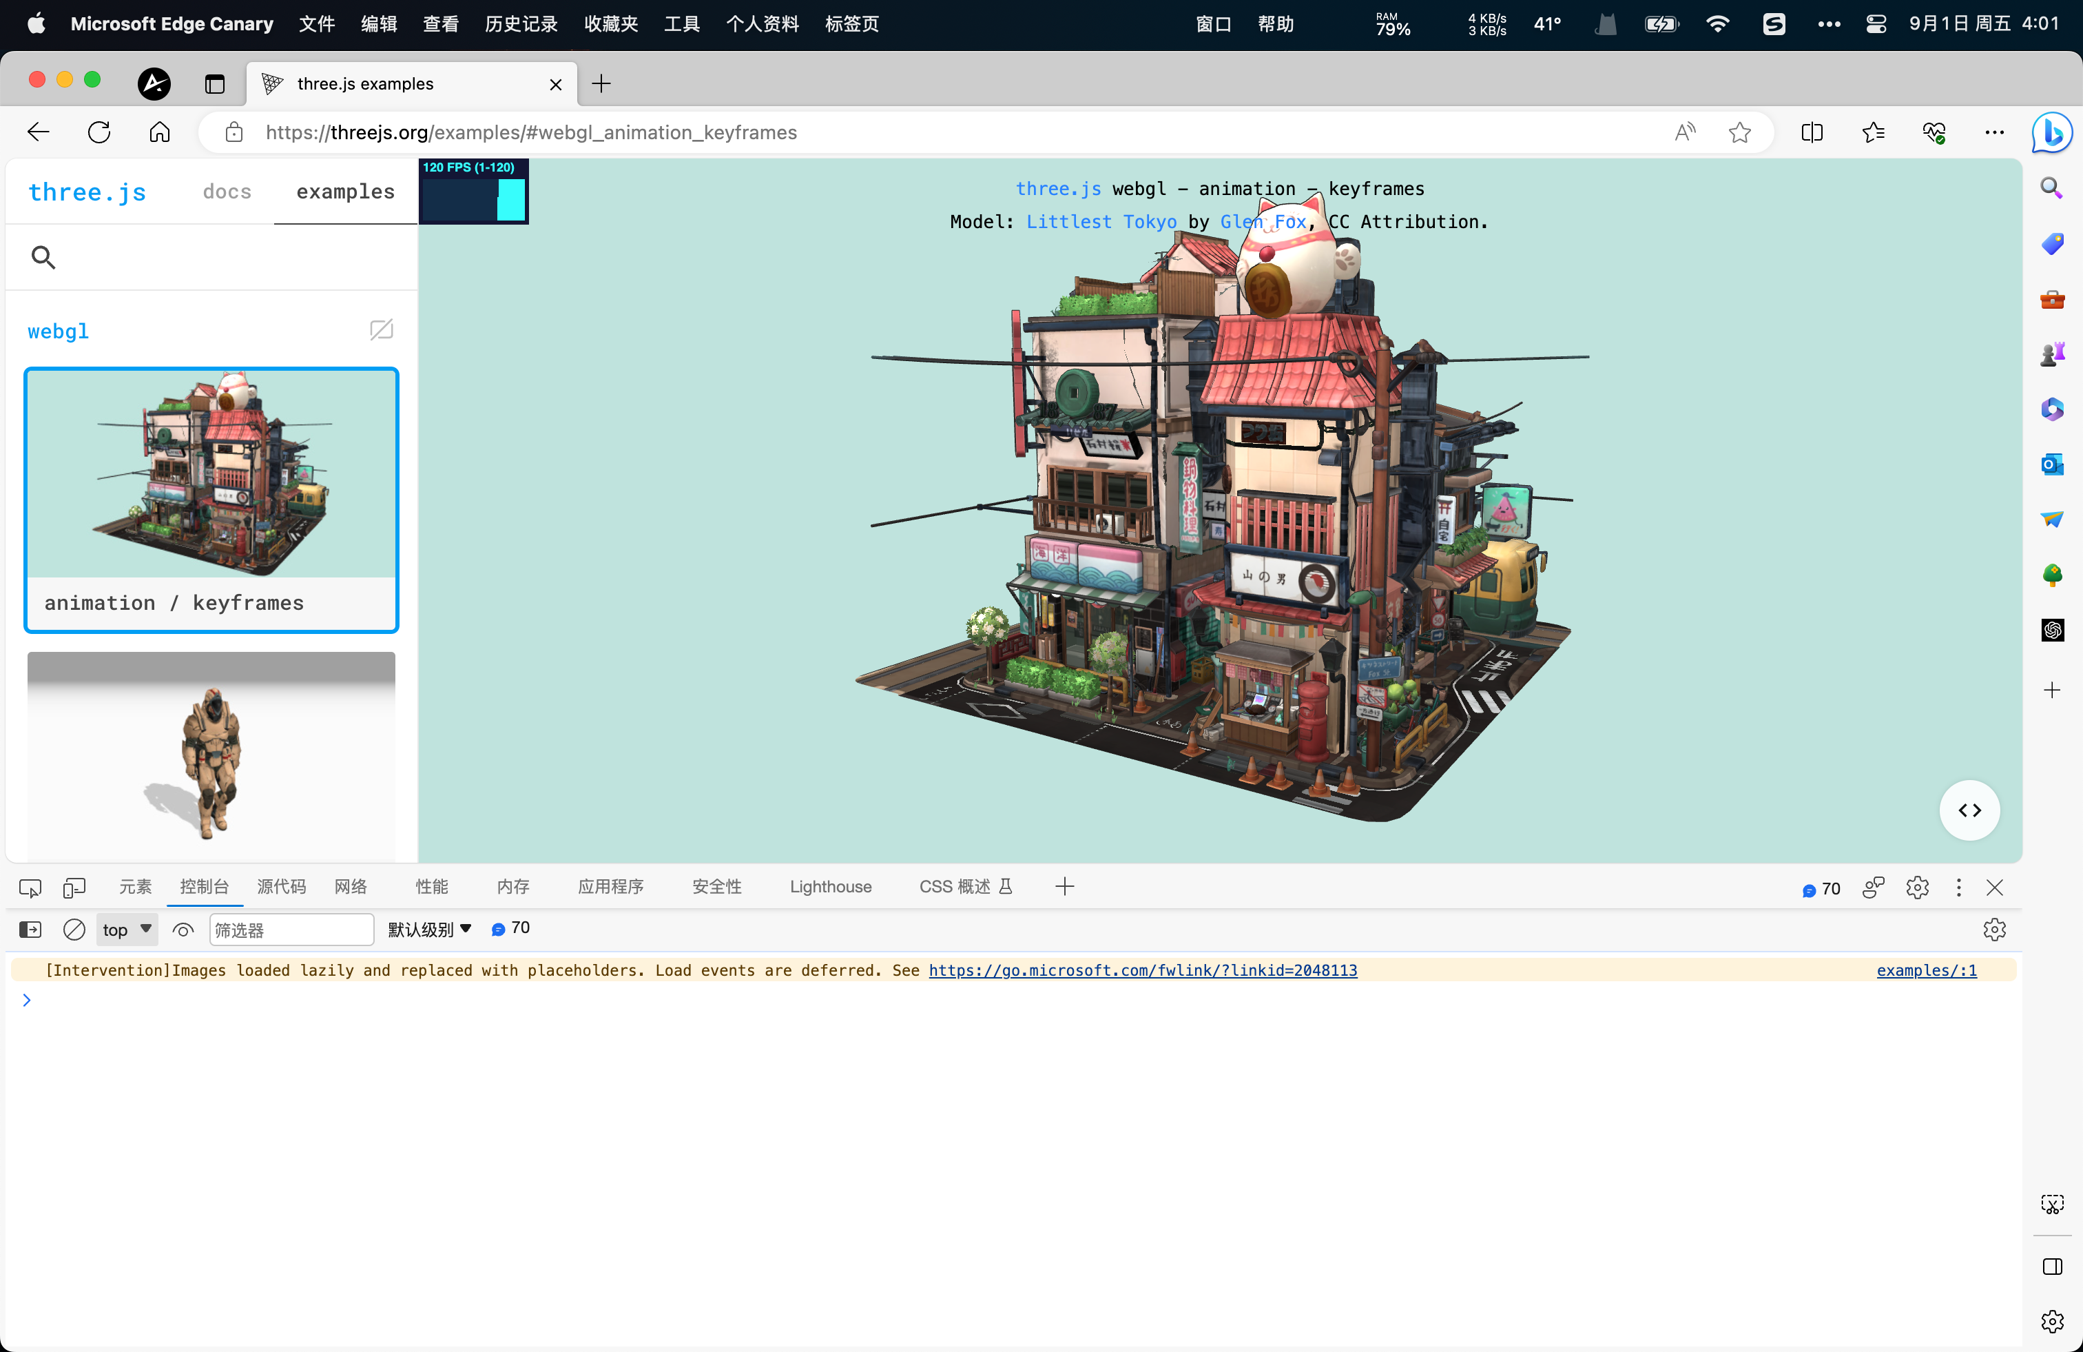The height and width of the screenshot is (1352, 2083).
Task: Open sidebar games chess icon
Action: tap(2051, 355)
